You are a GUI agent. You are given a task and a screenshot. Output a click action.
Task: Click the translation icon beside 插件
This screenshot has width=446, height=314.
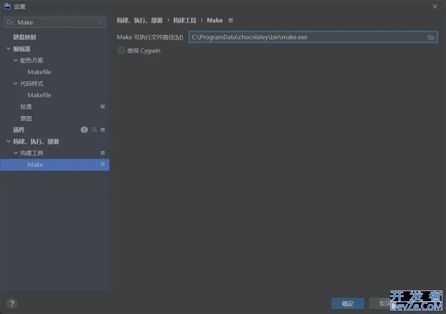[x=94, y=130]
